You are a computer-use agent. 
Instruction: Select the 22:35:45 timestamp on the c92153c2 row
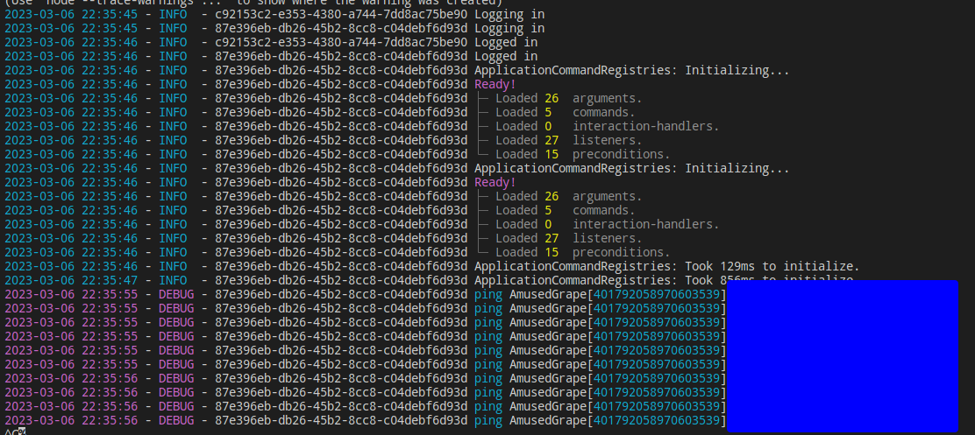click(x=71, y=14)
